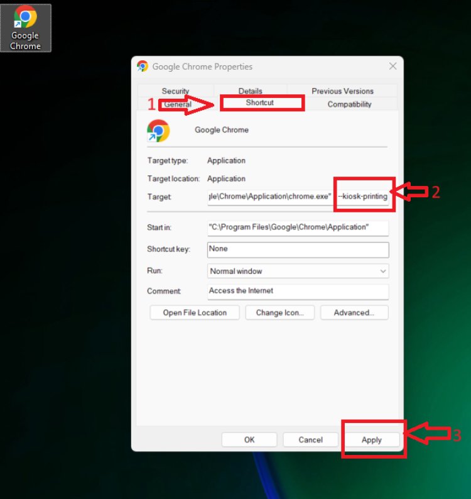Click the Change Icon button
The height and width of the screenshot is (499, 471).
pos(280,312)
